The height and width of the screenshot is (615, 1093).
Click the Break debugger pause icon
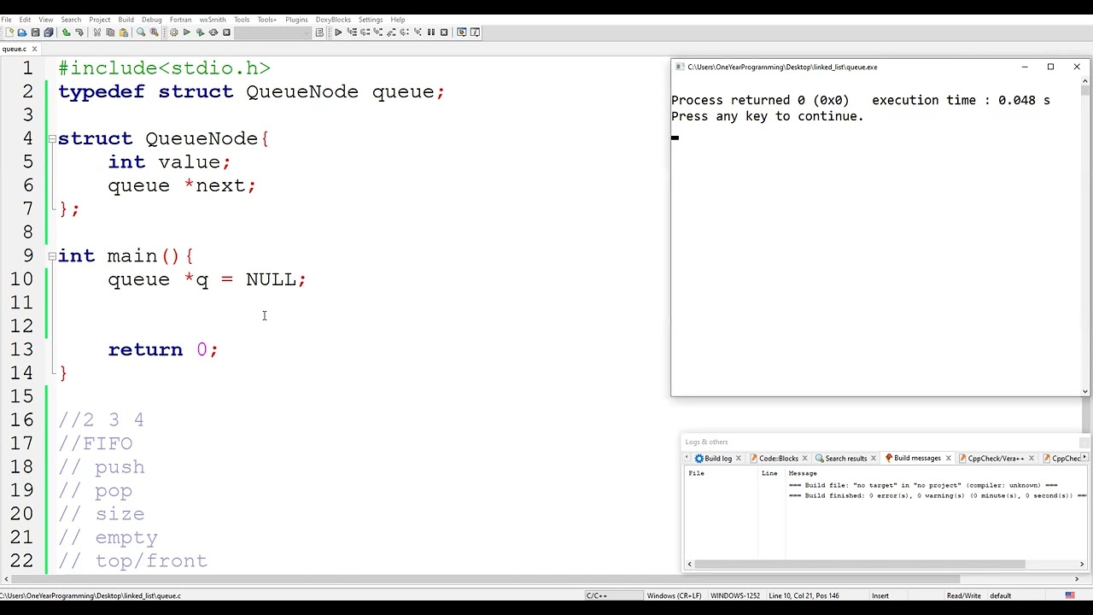[x=430, y=32]
